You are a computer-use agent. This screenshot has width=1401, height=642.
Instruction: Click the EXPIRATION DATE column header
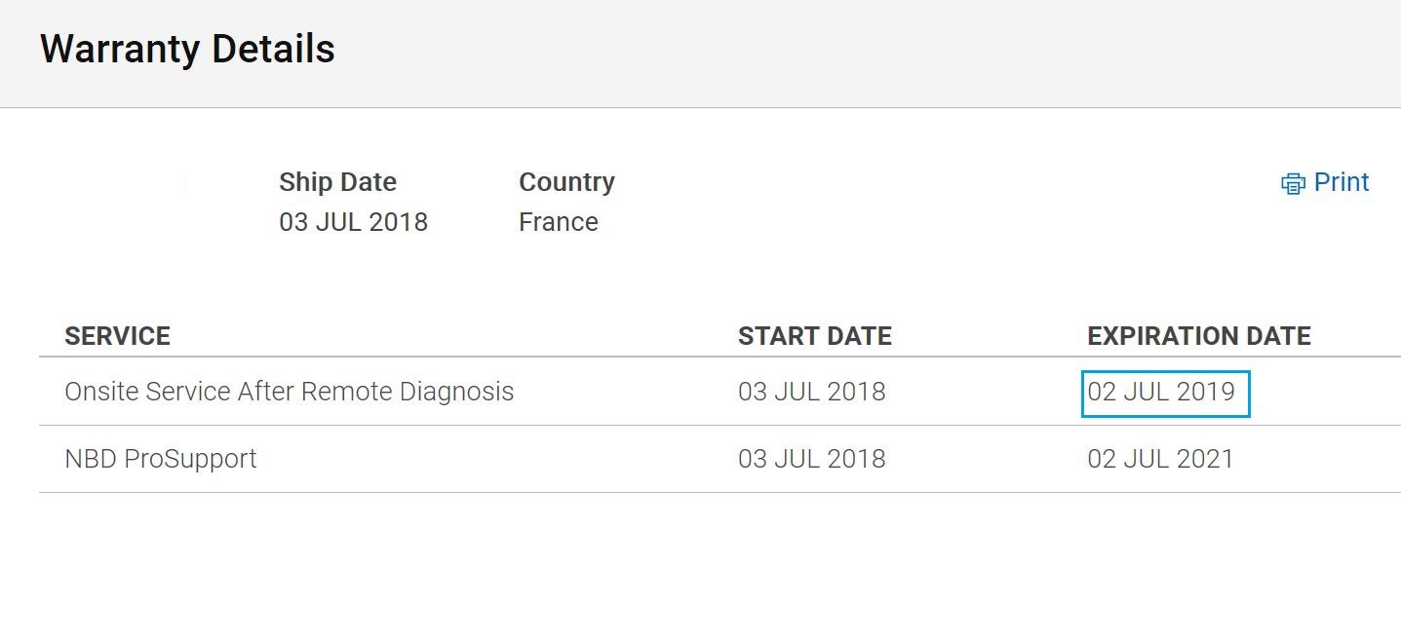coord(1198,336)
